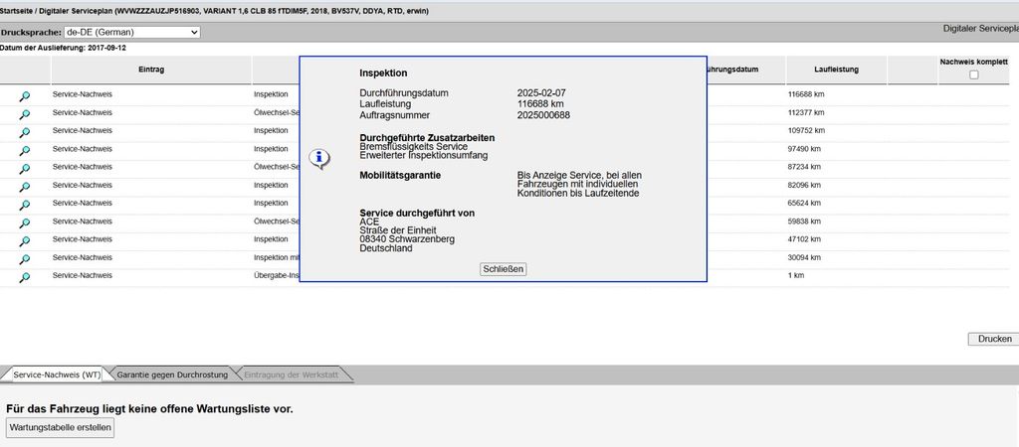Close the dialog with Schließen button
The image size is (1019, 447).
pos(503,269)
